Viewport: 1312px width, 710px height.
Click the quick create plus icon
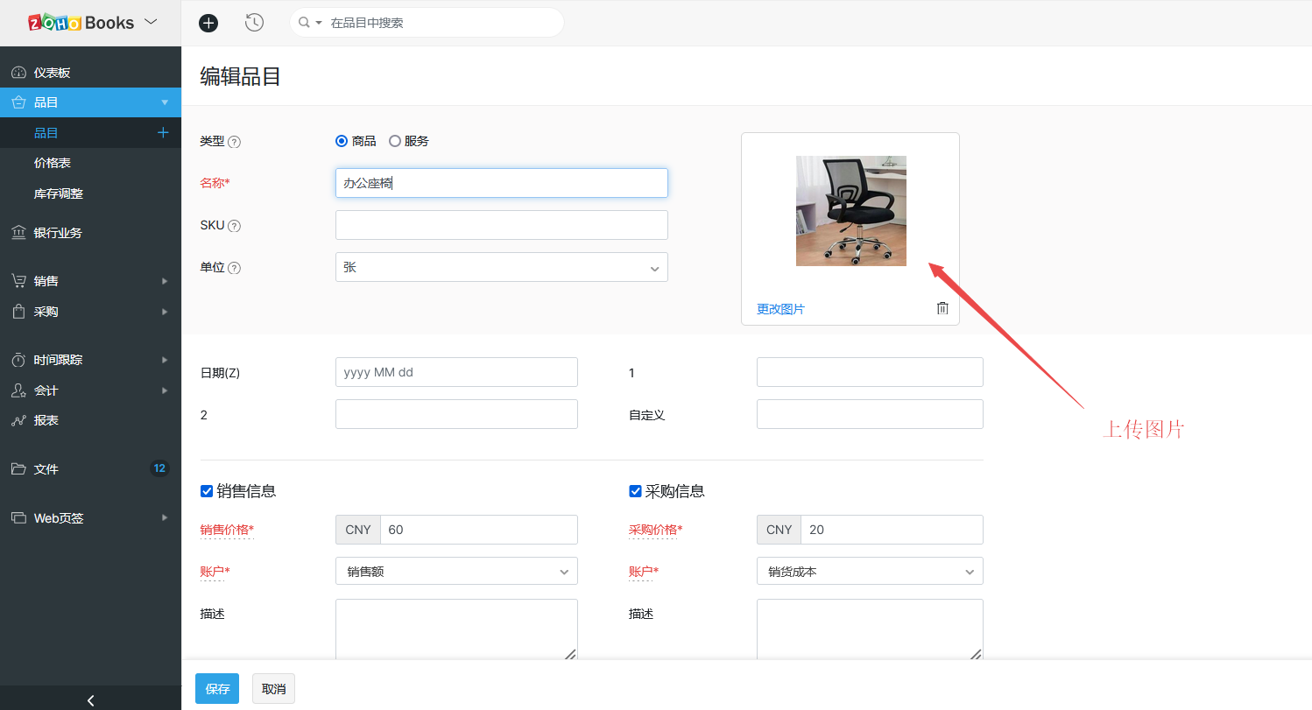pyautogui.click(x=208, y=23)
